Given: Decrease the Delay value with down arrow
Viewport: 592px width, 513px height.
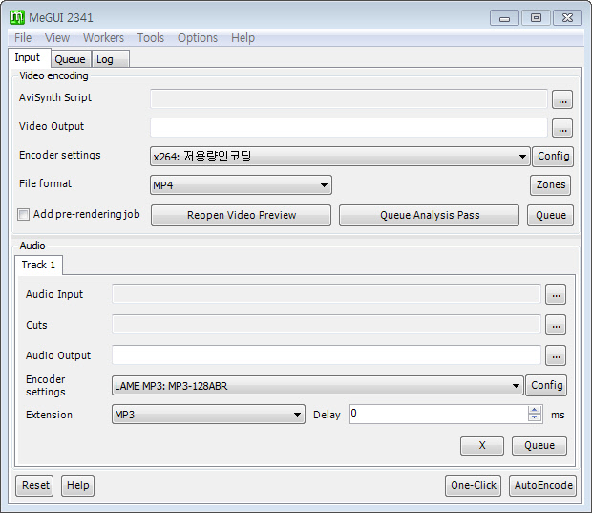Looking at the screenshot, I should [535, 417].
